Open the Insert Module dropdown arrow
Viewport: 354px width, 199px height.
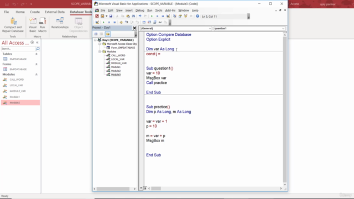[x=107, y=16]
